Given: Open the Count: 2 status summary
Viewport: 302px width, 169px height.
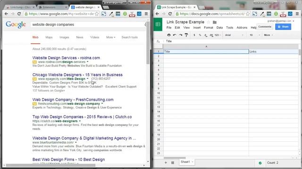Looking at the screenshot, I should coord(273,163).
